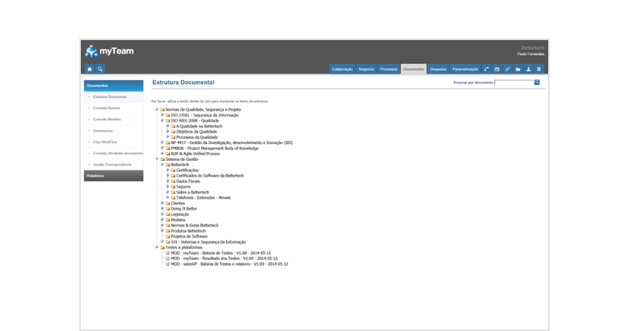This screenshot has width=629, height=331.
Task: Click the user profile icon
Action: click(x=528, y=69)
